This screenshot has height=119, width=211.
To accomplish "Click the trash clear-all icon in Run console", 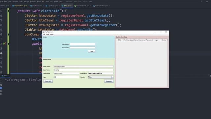I will (1, 94).
